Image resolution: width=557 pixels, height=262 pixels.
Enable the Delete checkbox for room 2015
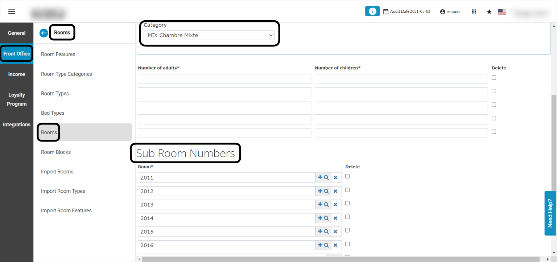[347, 230]
